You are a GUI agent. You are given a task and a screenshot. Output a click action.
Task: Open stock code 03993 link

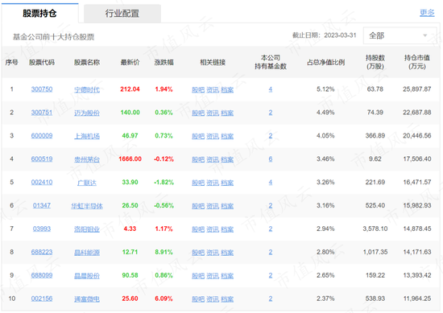click(x=42, y=229)
